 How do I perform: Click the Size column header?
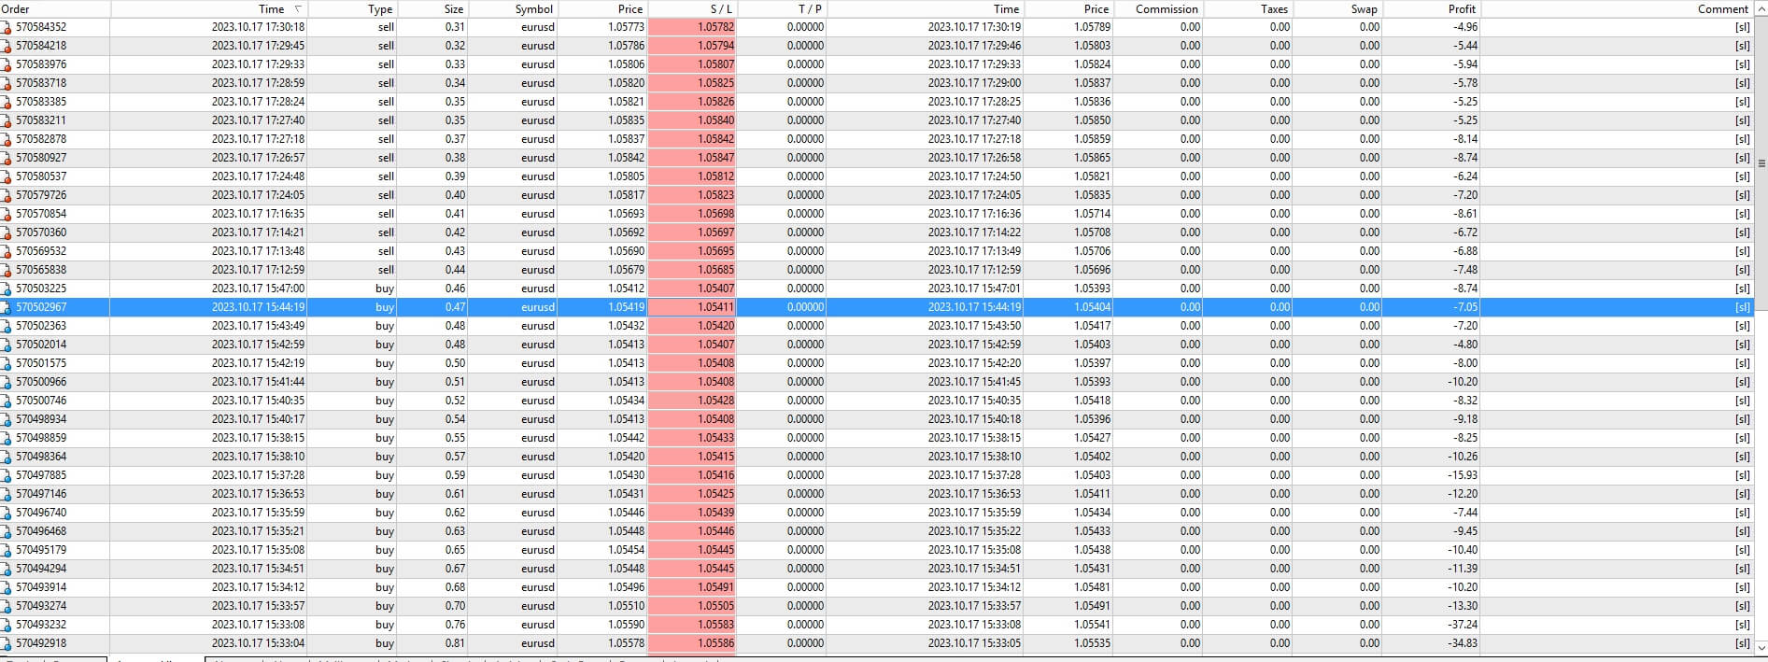(x=431, y=8)
